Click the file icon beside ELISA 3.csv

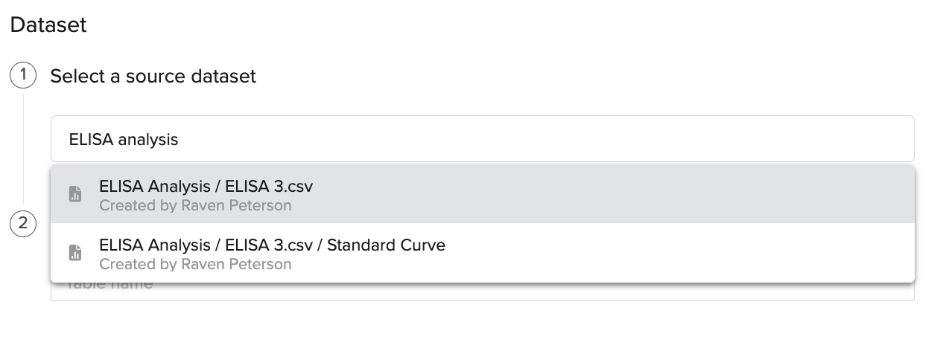pos(75,195)
